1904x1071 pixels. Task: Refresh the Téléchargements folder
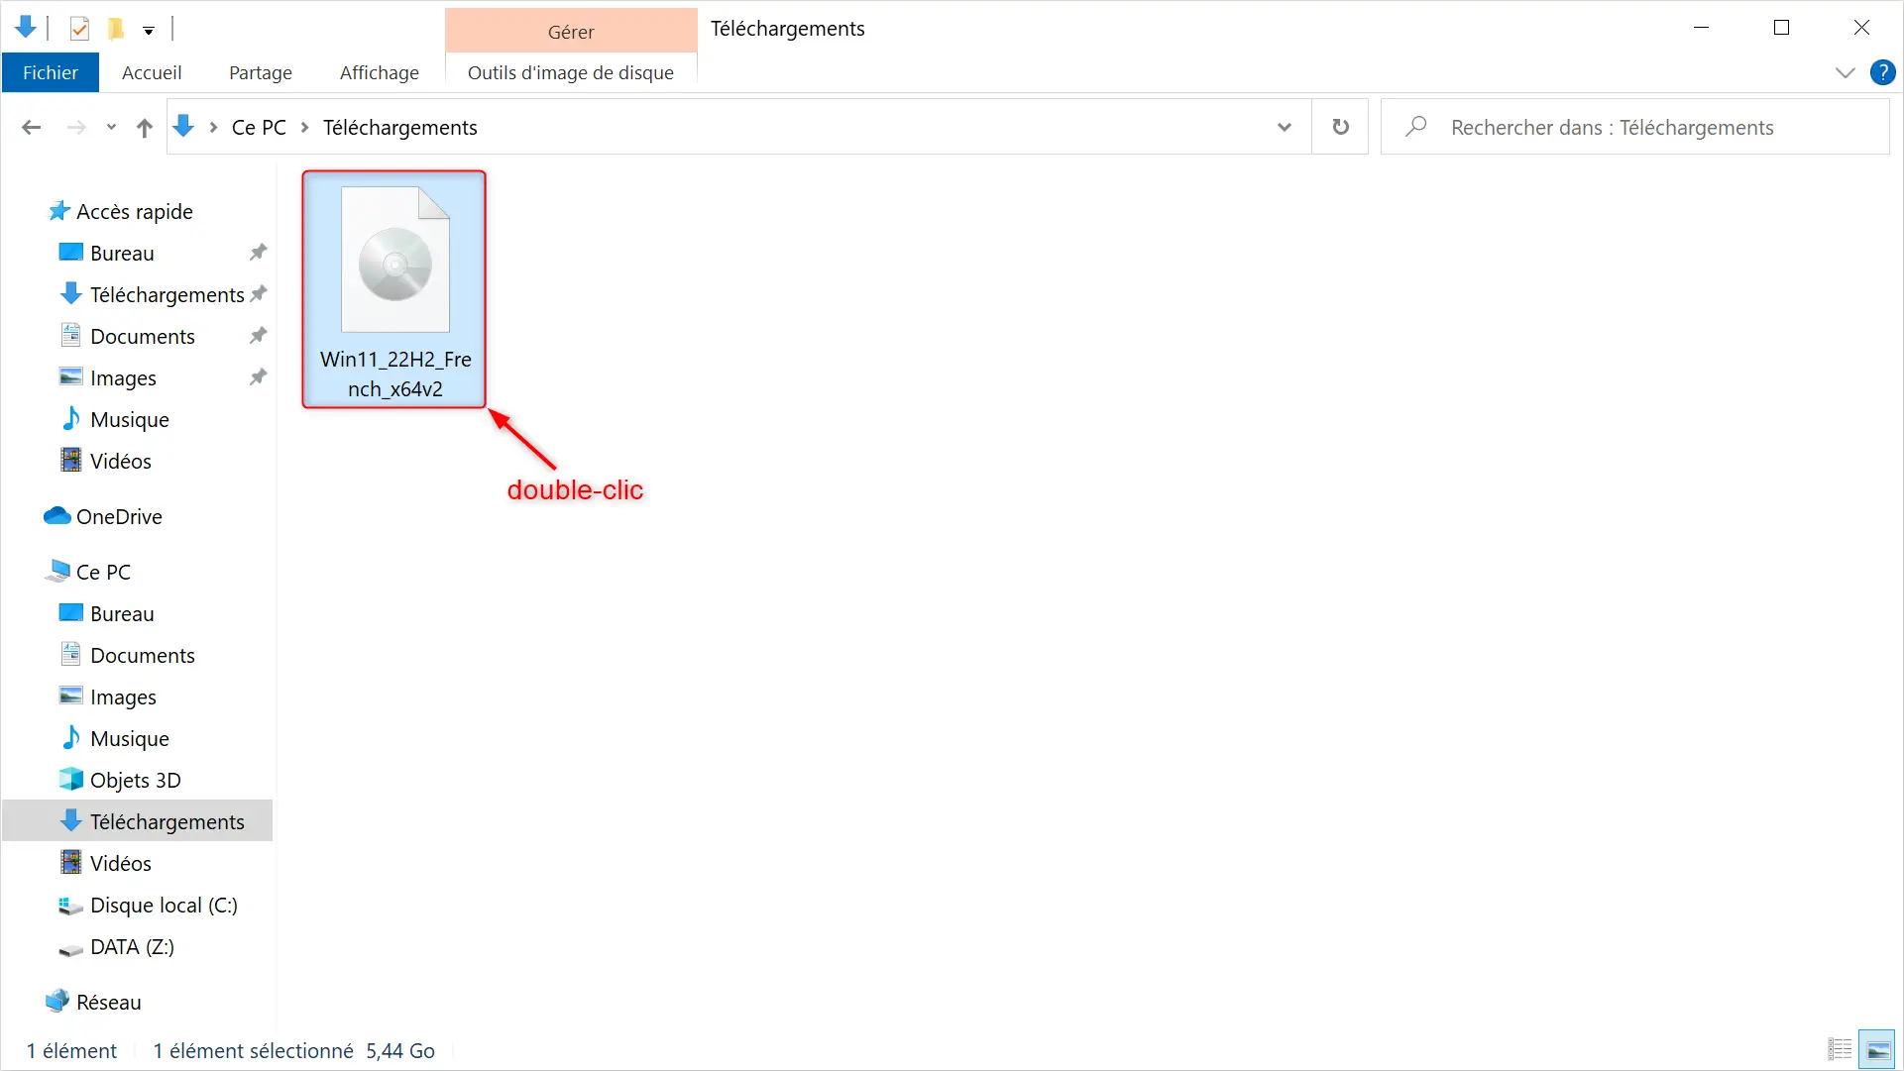pos(1340,127)
